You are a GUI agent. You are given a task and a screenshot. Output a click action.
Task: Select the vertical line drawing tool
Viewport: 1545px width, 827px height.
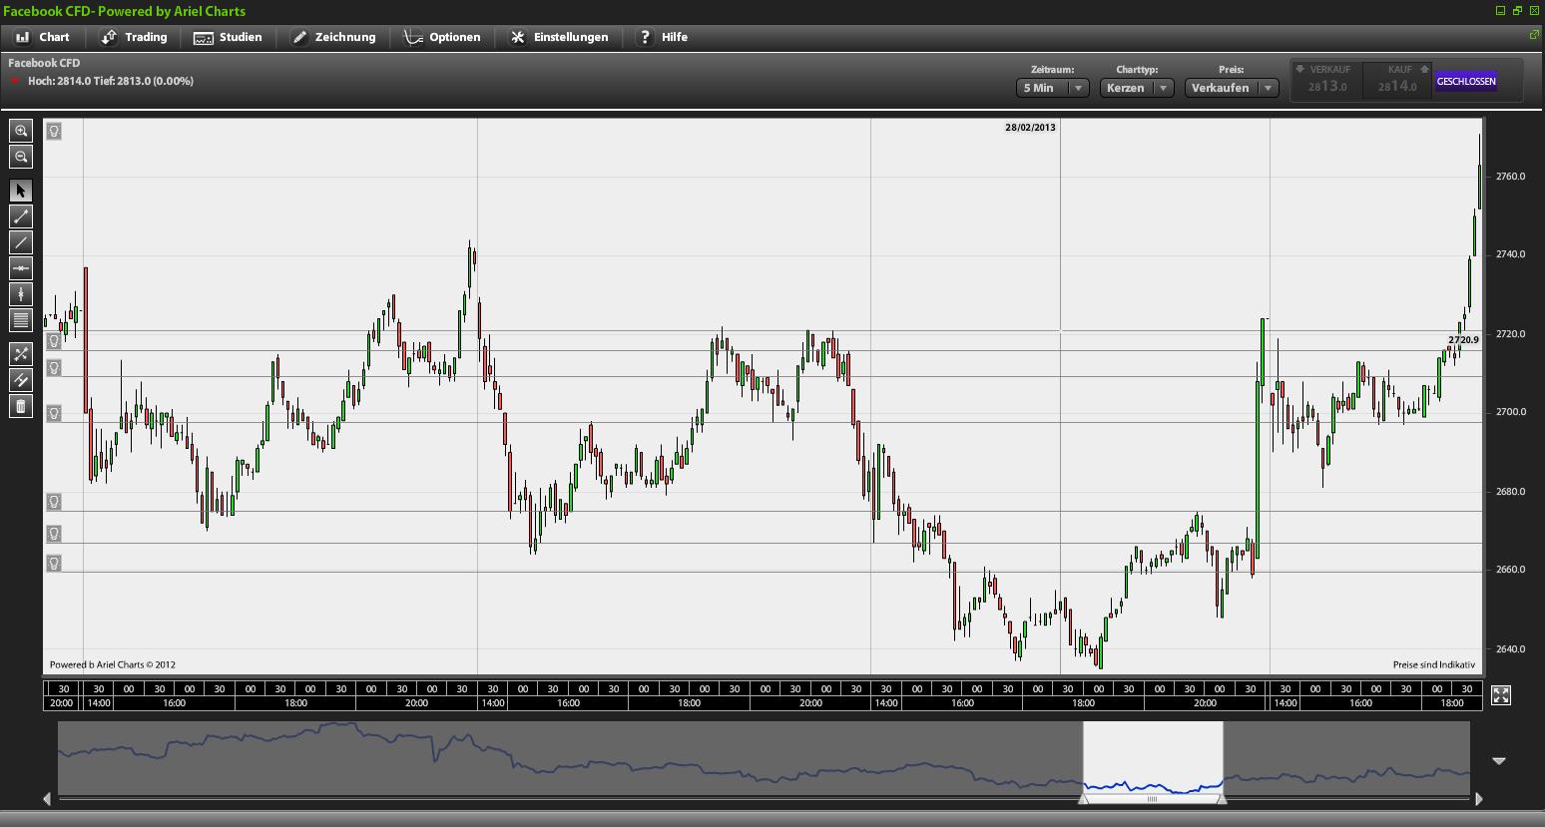coord(21,294)
